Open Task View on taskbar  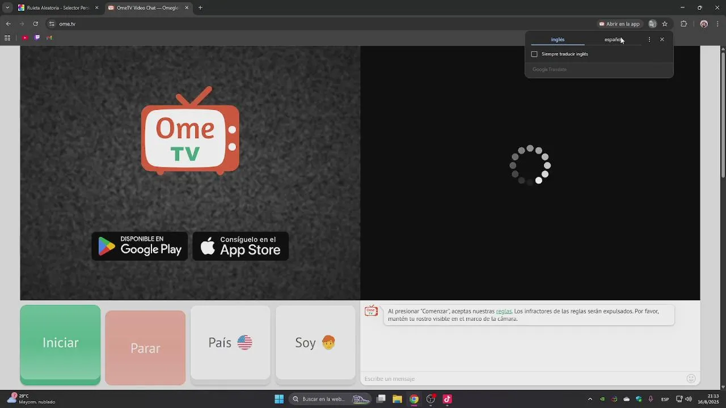pos(381,399)
